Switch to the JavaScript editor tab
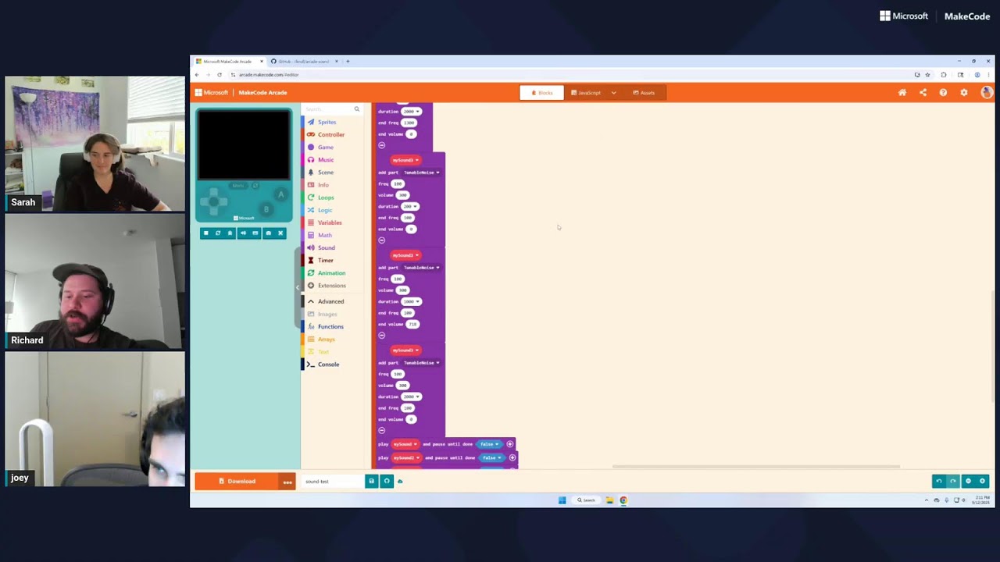 (586, 92)
